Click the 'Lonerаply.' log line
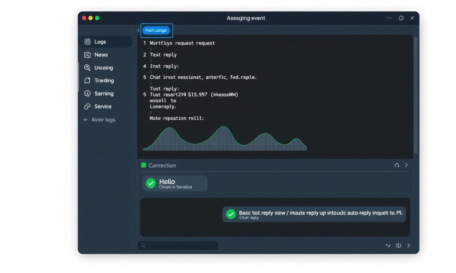 point(163,107)
